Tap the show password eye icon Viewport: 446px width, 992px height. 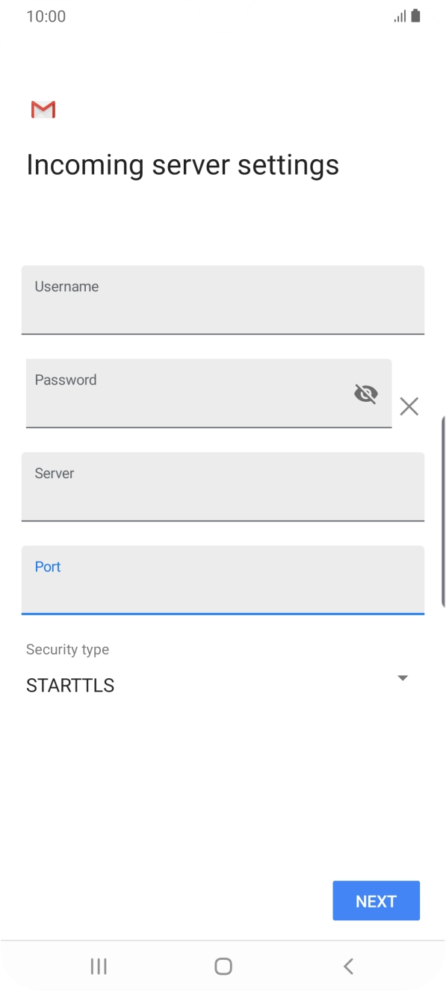point(365,394)
